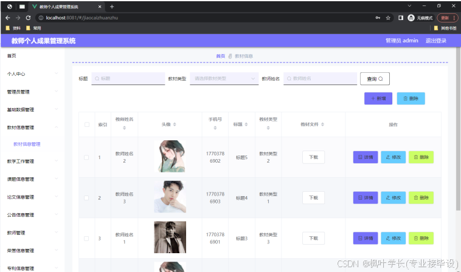The height and width of the screenshot is (272, 461).
Task: Download the file for 标题4
Action: pos(313,198)
